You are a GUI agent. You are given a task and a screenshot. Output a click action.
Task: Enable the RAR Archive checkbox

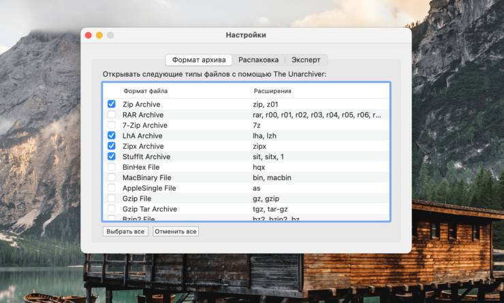click(112, 115)
